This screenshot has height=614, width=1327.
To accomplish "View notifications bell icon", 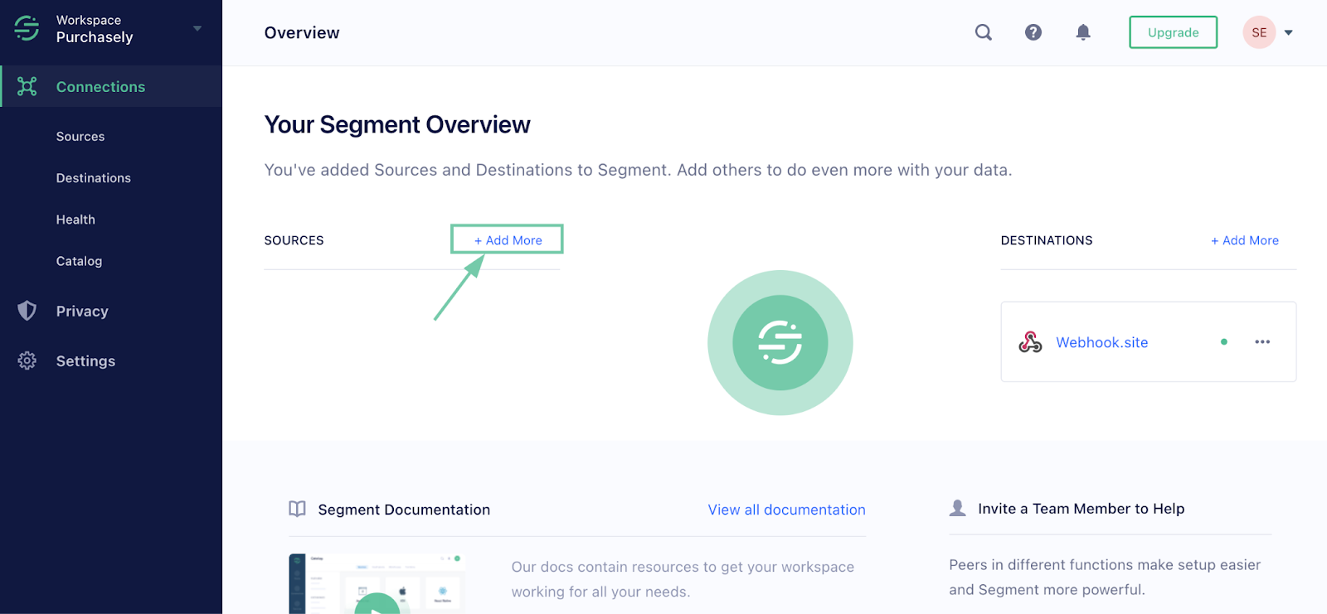I will coord(1083,32).
